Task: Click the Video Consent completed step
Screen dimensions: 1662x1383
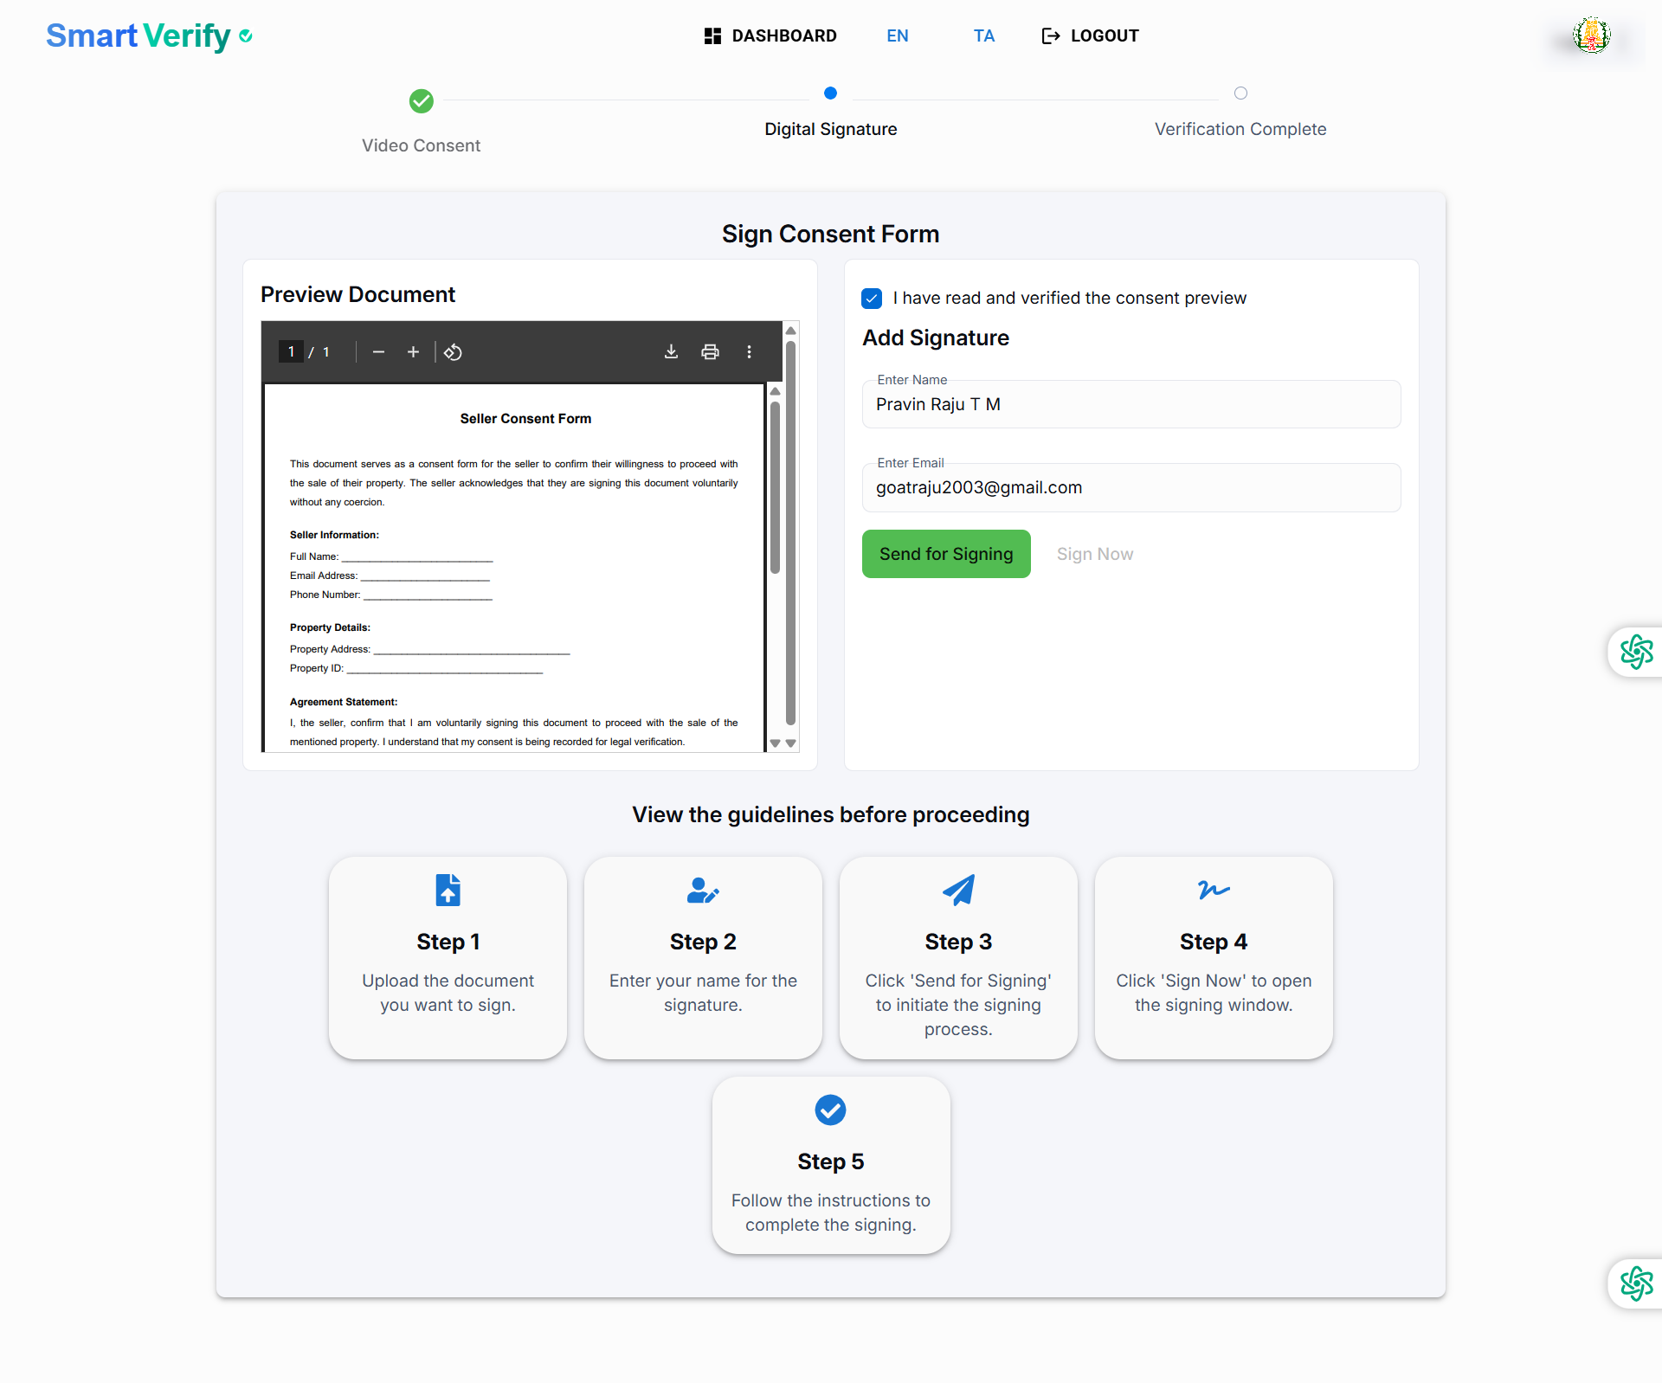Action: coord(422,101)
